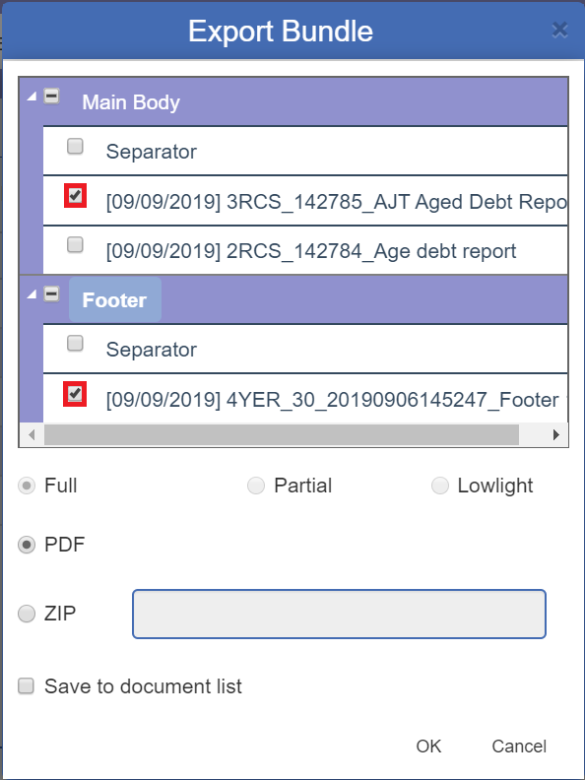The image size is (585, 780).
Task: Enable Save to document list
Action: [x=26, y=686]
